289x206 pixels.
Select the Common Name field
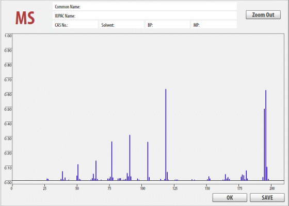(145, 7)
